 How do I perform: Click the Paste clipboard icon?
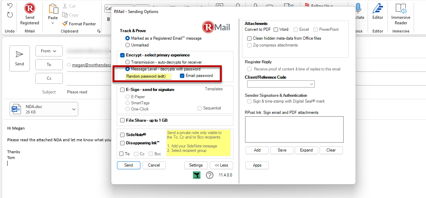coord(53,9)
